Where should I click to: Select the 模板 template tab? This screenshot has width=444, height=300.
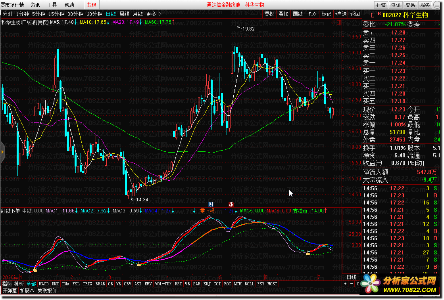tap(19, 284)
